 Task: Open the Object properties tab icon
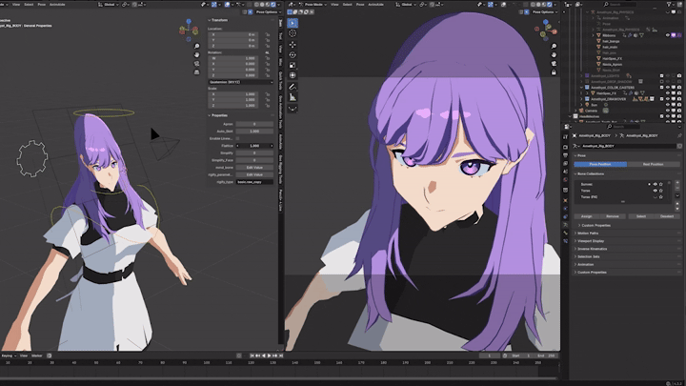565,201
